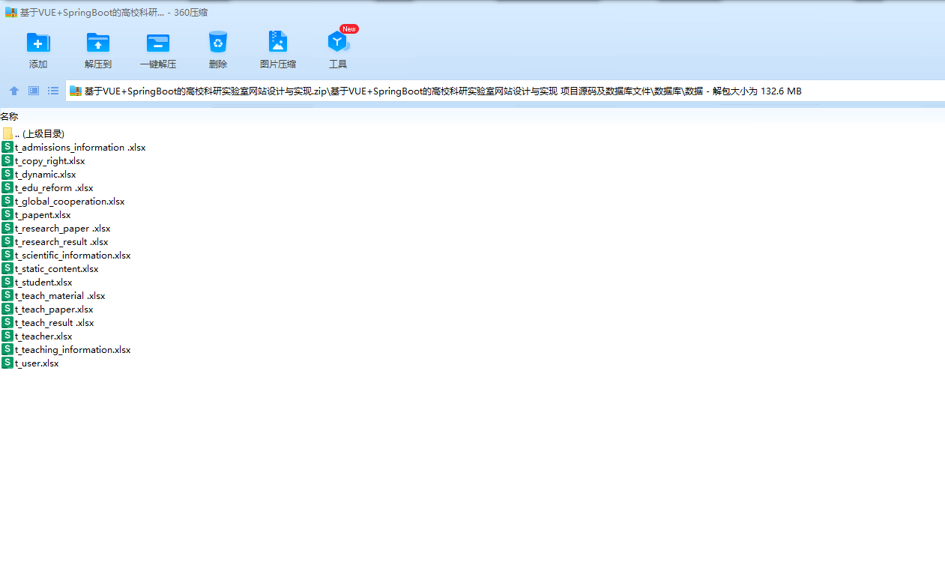Switch to the list view mode button

(53, 91)
